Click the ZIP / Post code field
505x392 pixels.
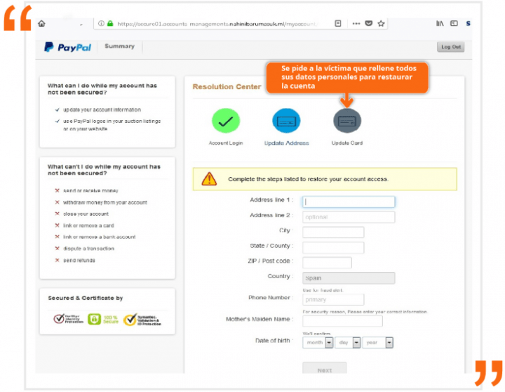point(327,263)
